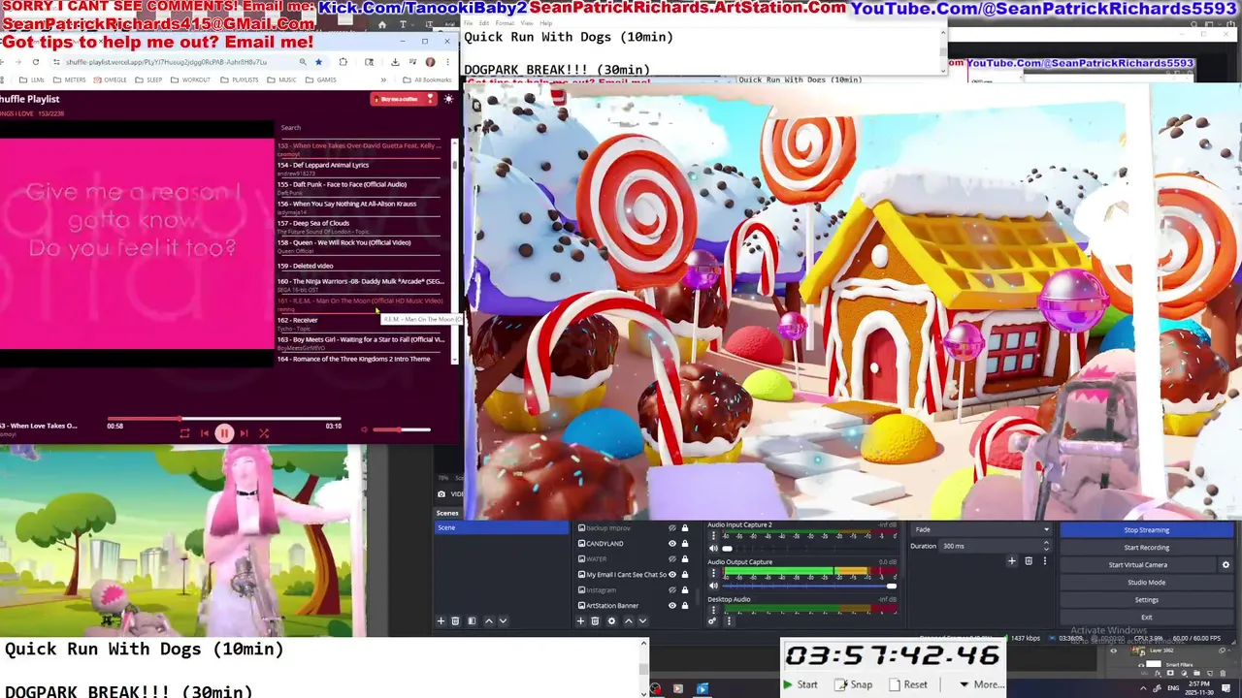Open the PLAYLISTS bookmarks folder
The width and height of the screenshot is (1242, 698).
(x=239, y=80)
